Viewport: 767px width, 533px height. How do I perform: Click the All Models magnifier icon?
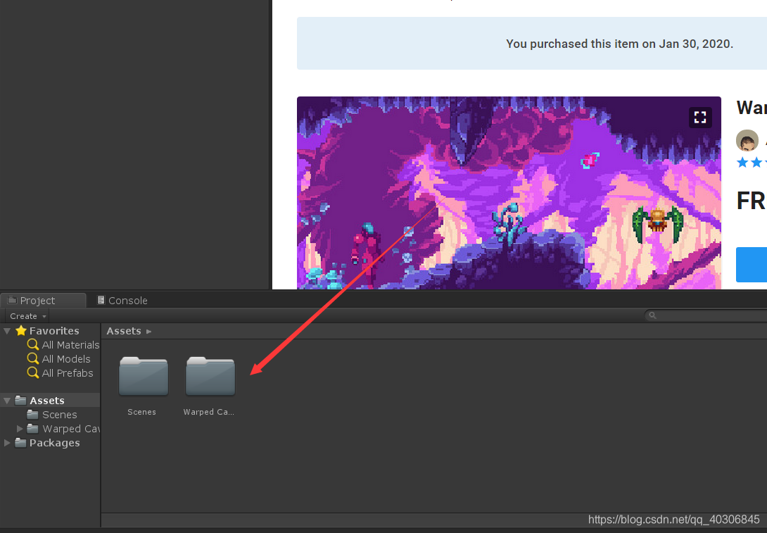click(33, 359)
